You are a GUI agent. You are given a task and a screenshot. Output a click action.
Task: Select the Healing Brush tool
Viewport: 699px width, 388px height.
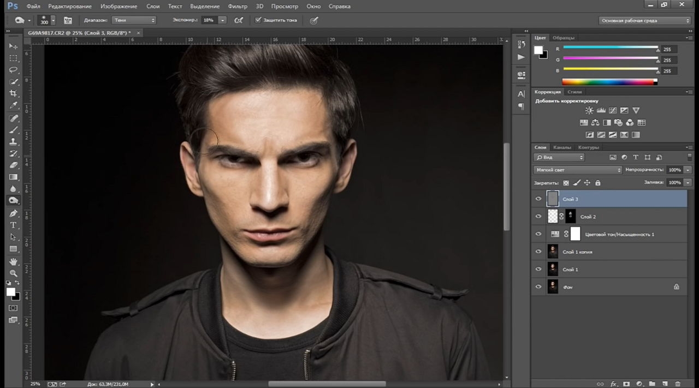pyautogui.click(x=13, y=118)
